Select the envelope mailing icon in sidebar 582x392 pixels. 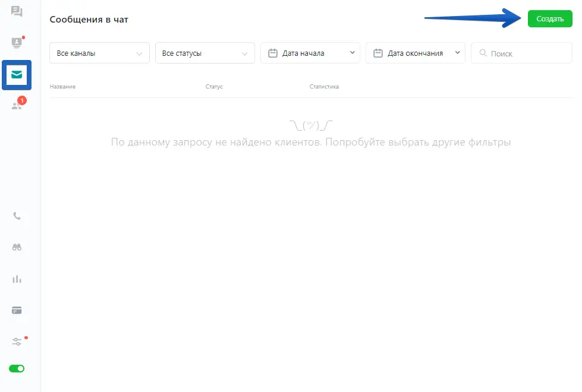pyautogui.click(x=17, y=75)
